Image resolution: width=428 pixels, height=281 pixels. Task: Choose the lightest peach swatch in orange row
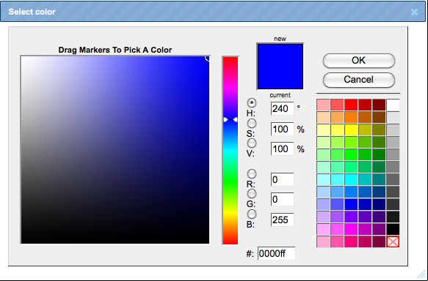(323, 118)
